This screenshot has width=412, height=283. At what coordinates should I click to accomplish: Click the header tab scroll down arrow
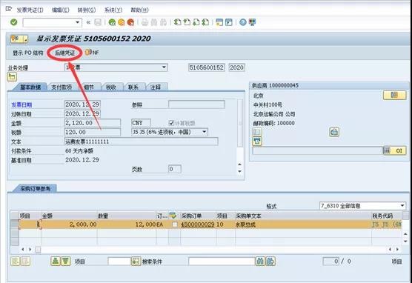coord(239,172)
